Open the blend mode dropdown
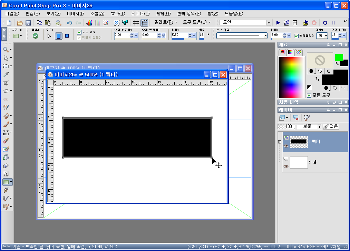Image resolution: width=350 pixels, height=251 pixels. [x=320, y=127]
